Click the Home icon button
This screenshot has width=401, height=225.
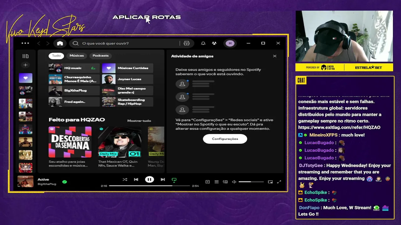60,43
